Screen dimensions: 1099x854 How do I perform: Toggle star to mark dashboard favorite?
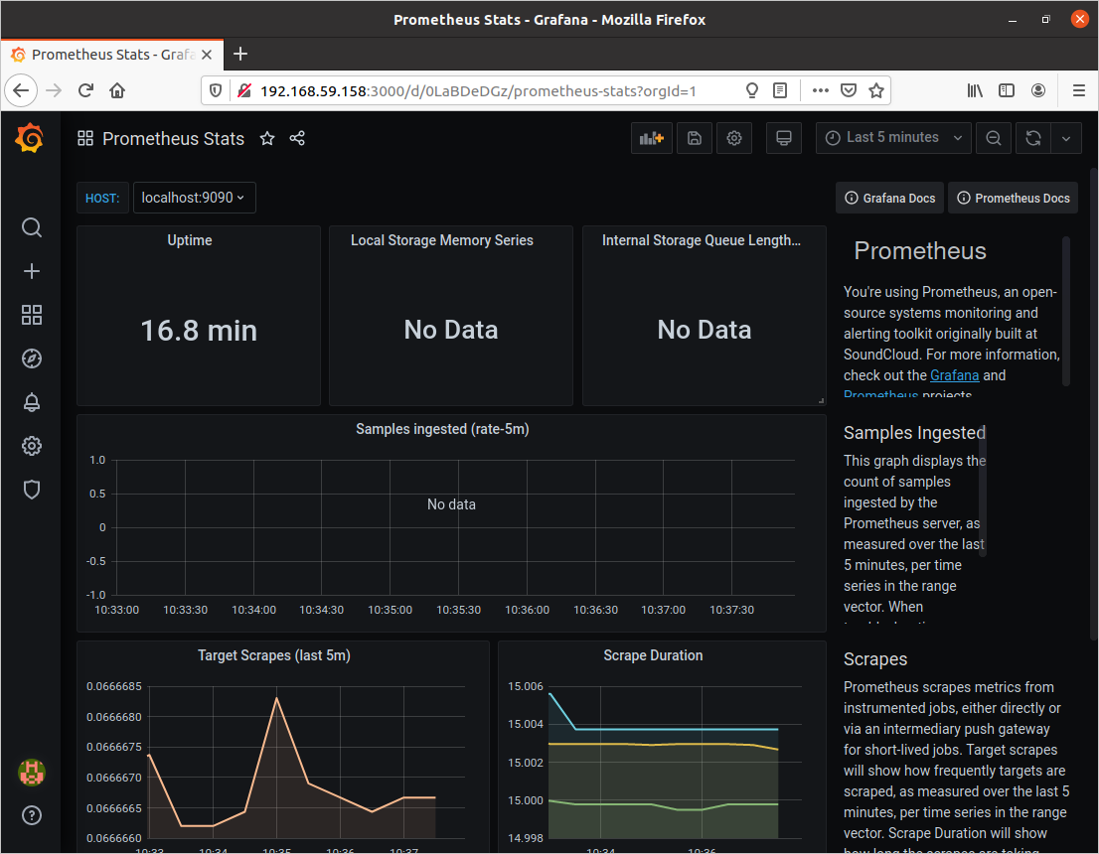267,139
